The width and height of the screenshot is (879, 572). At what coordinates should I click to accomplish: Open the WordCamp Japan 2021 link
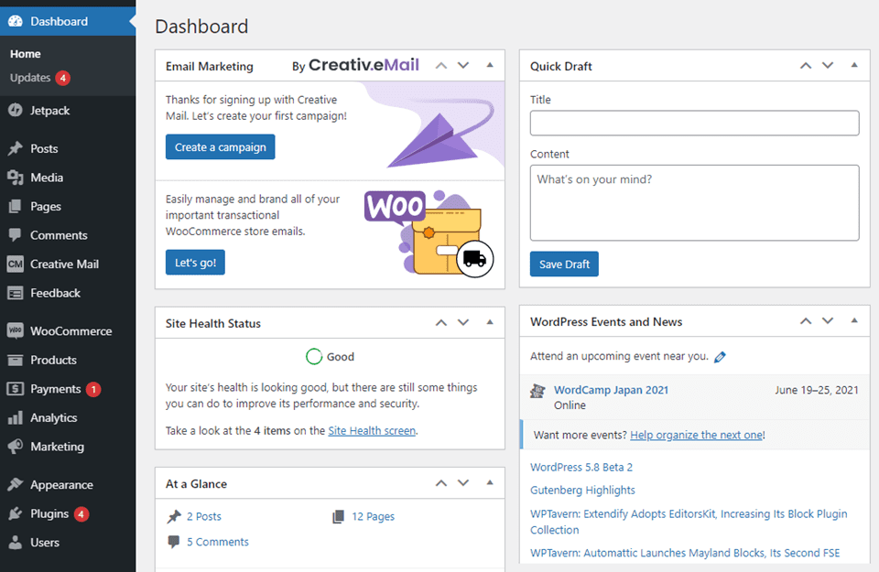(611, 390)
